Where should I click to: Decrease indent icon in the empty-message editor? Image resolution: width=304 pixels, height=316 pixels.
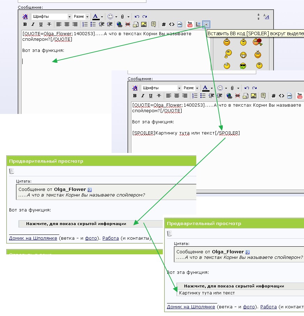click(x=101, y=24)
